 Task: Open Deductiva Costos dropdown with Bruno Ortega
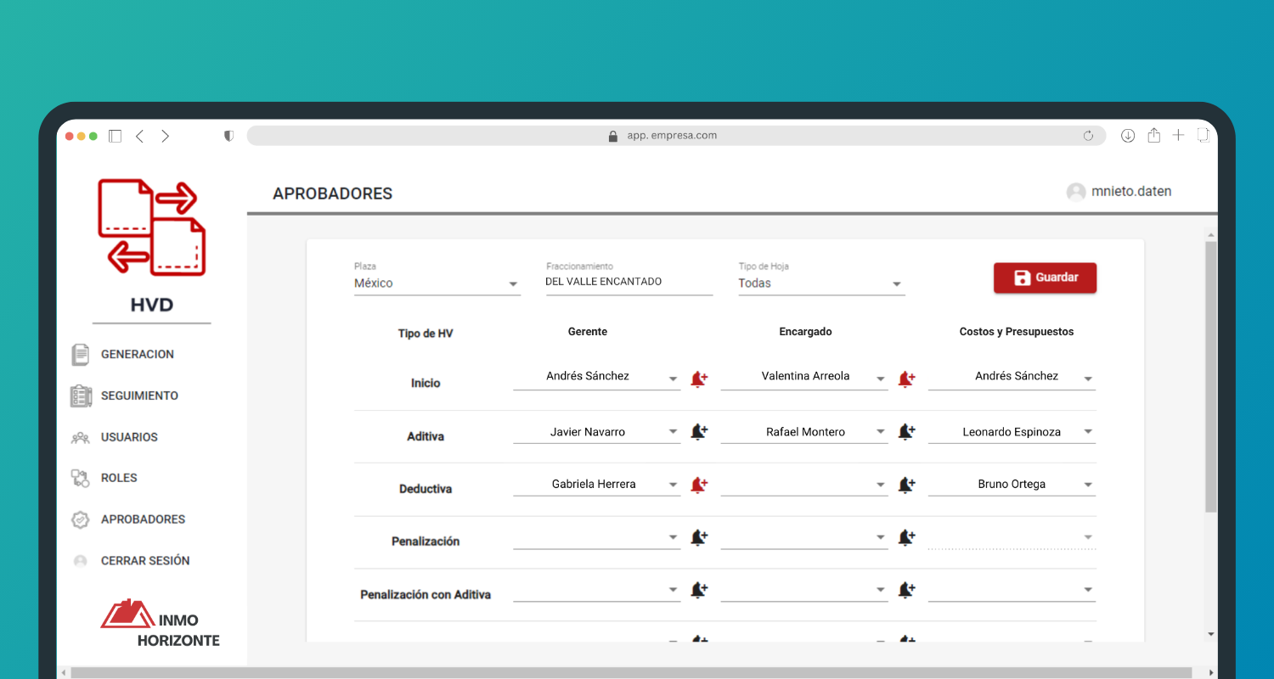point(1011,485)
